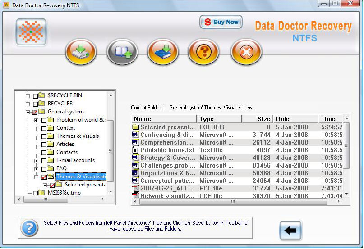Click Word icon of Confrencing & di... file
The width and height of the screenshot is (364, 249).
(136, 135)
